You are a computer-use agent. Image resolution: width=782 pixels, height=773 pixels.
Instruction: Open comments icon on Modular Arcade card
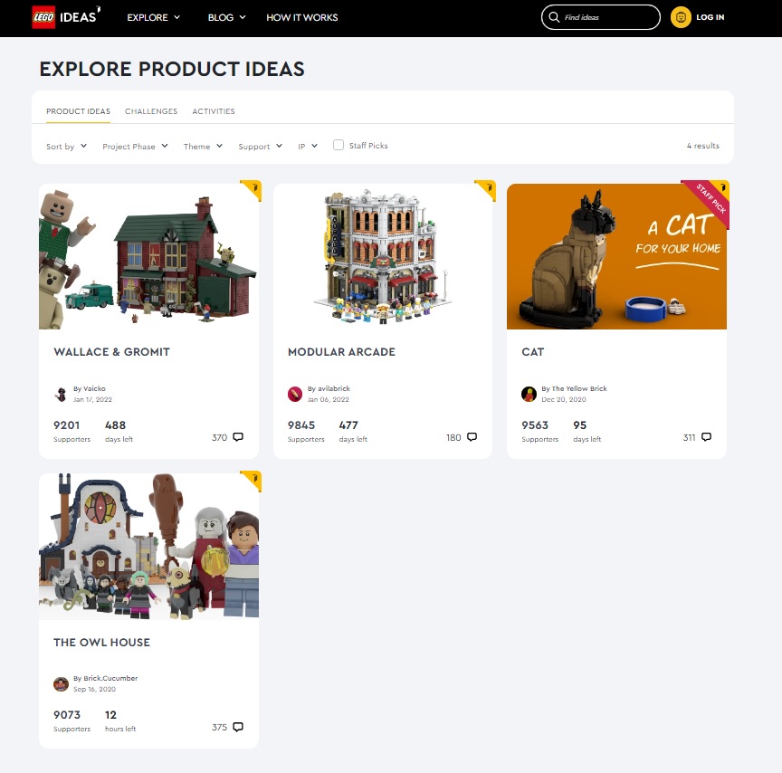click(472, 437)
